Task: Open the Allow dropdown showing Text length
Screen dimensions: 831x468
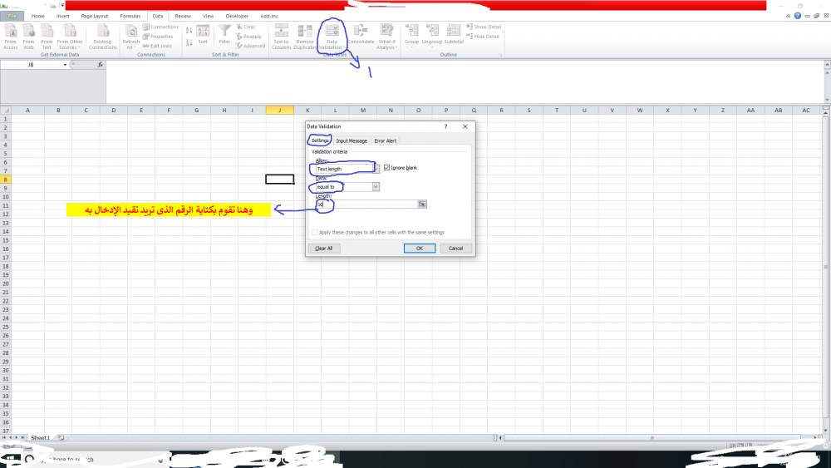Action: click(x=376, y=169)
